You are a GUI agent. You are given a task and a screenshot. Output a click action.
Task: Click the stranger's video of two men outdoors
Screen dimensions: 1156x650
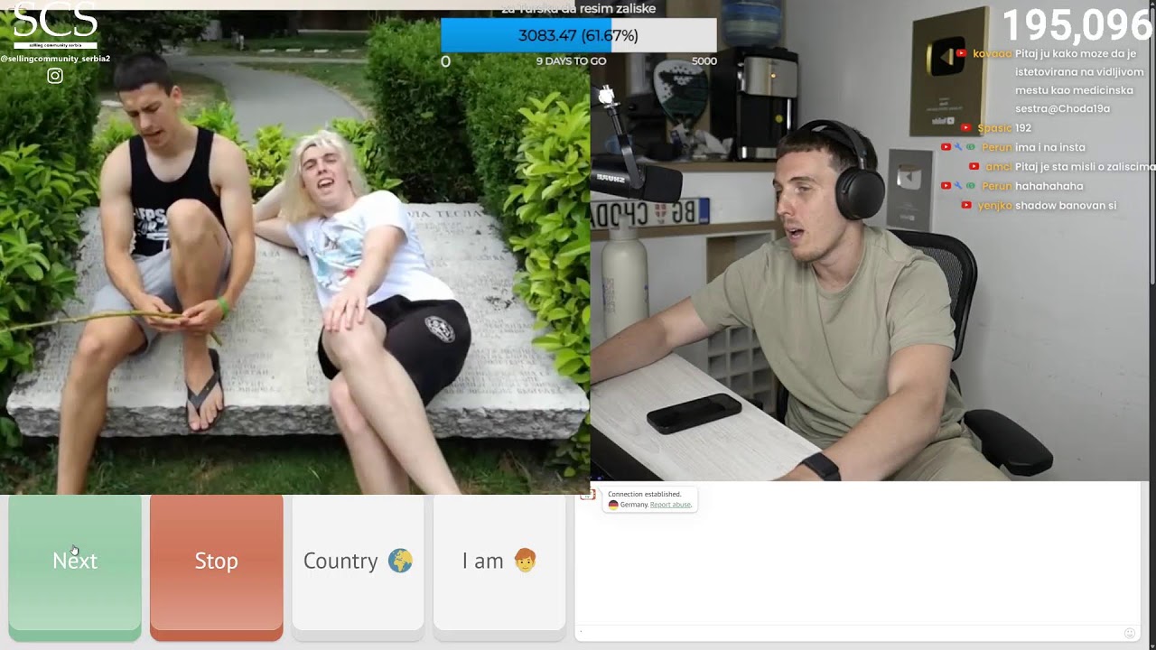tap(295, 252)
